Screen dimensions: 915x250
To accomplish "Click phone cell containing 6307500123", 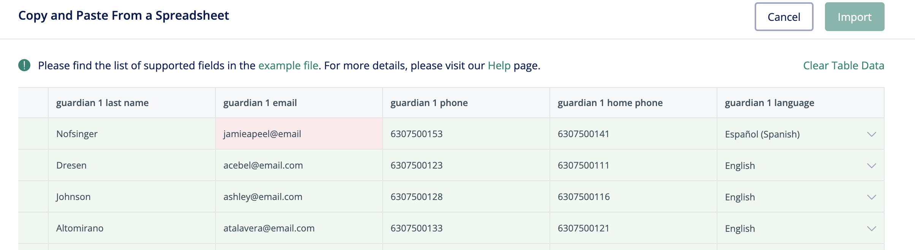I will point(466,165).
